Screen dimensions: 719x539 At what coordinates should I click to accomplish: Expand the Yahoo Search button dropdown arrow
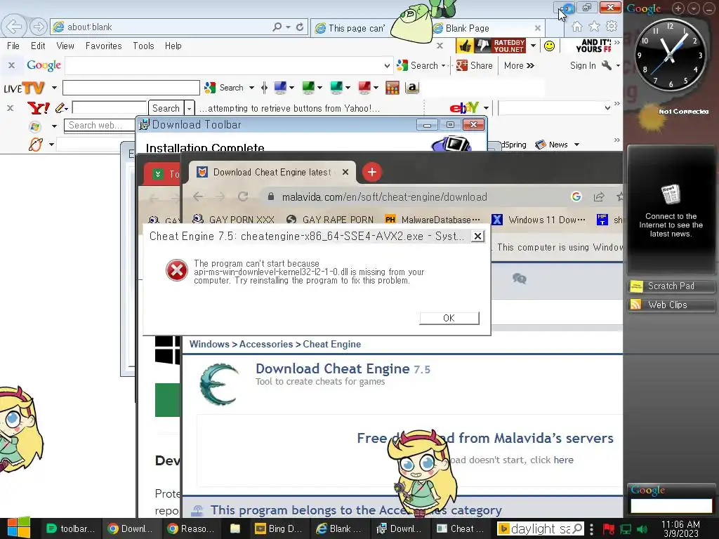pyautogui.click(x=189, y=108)
